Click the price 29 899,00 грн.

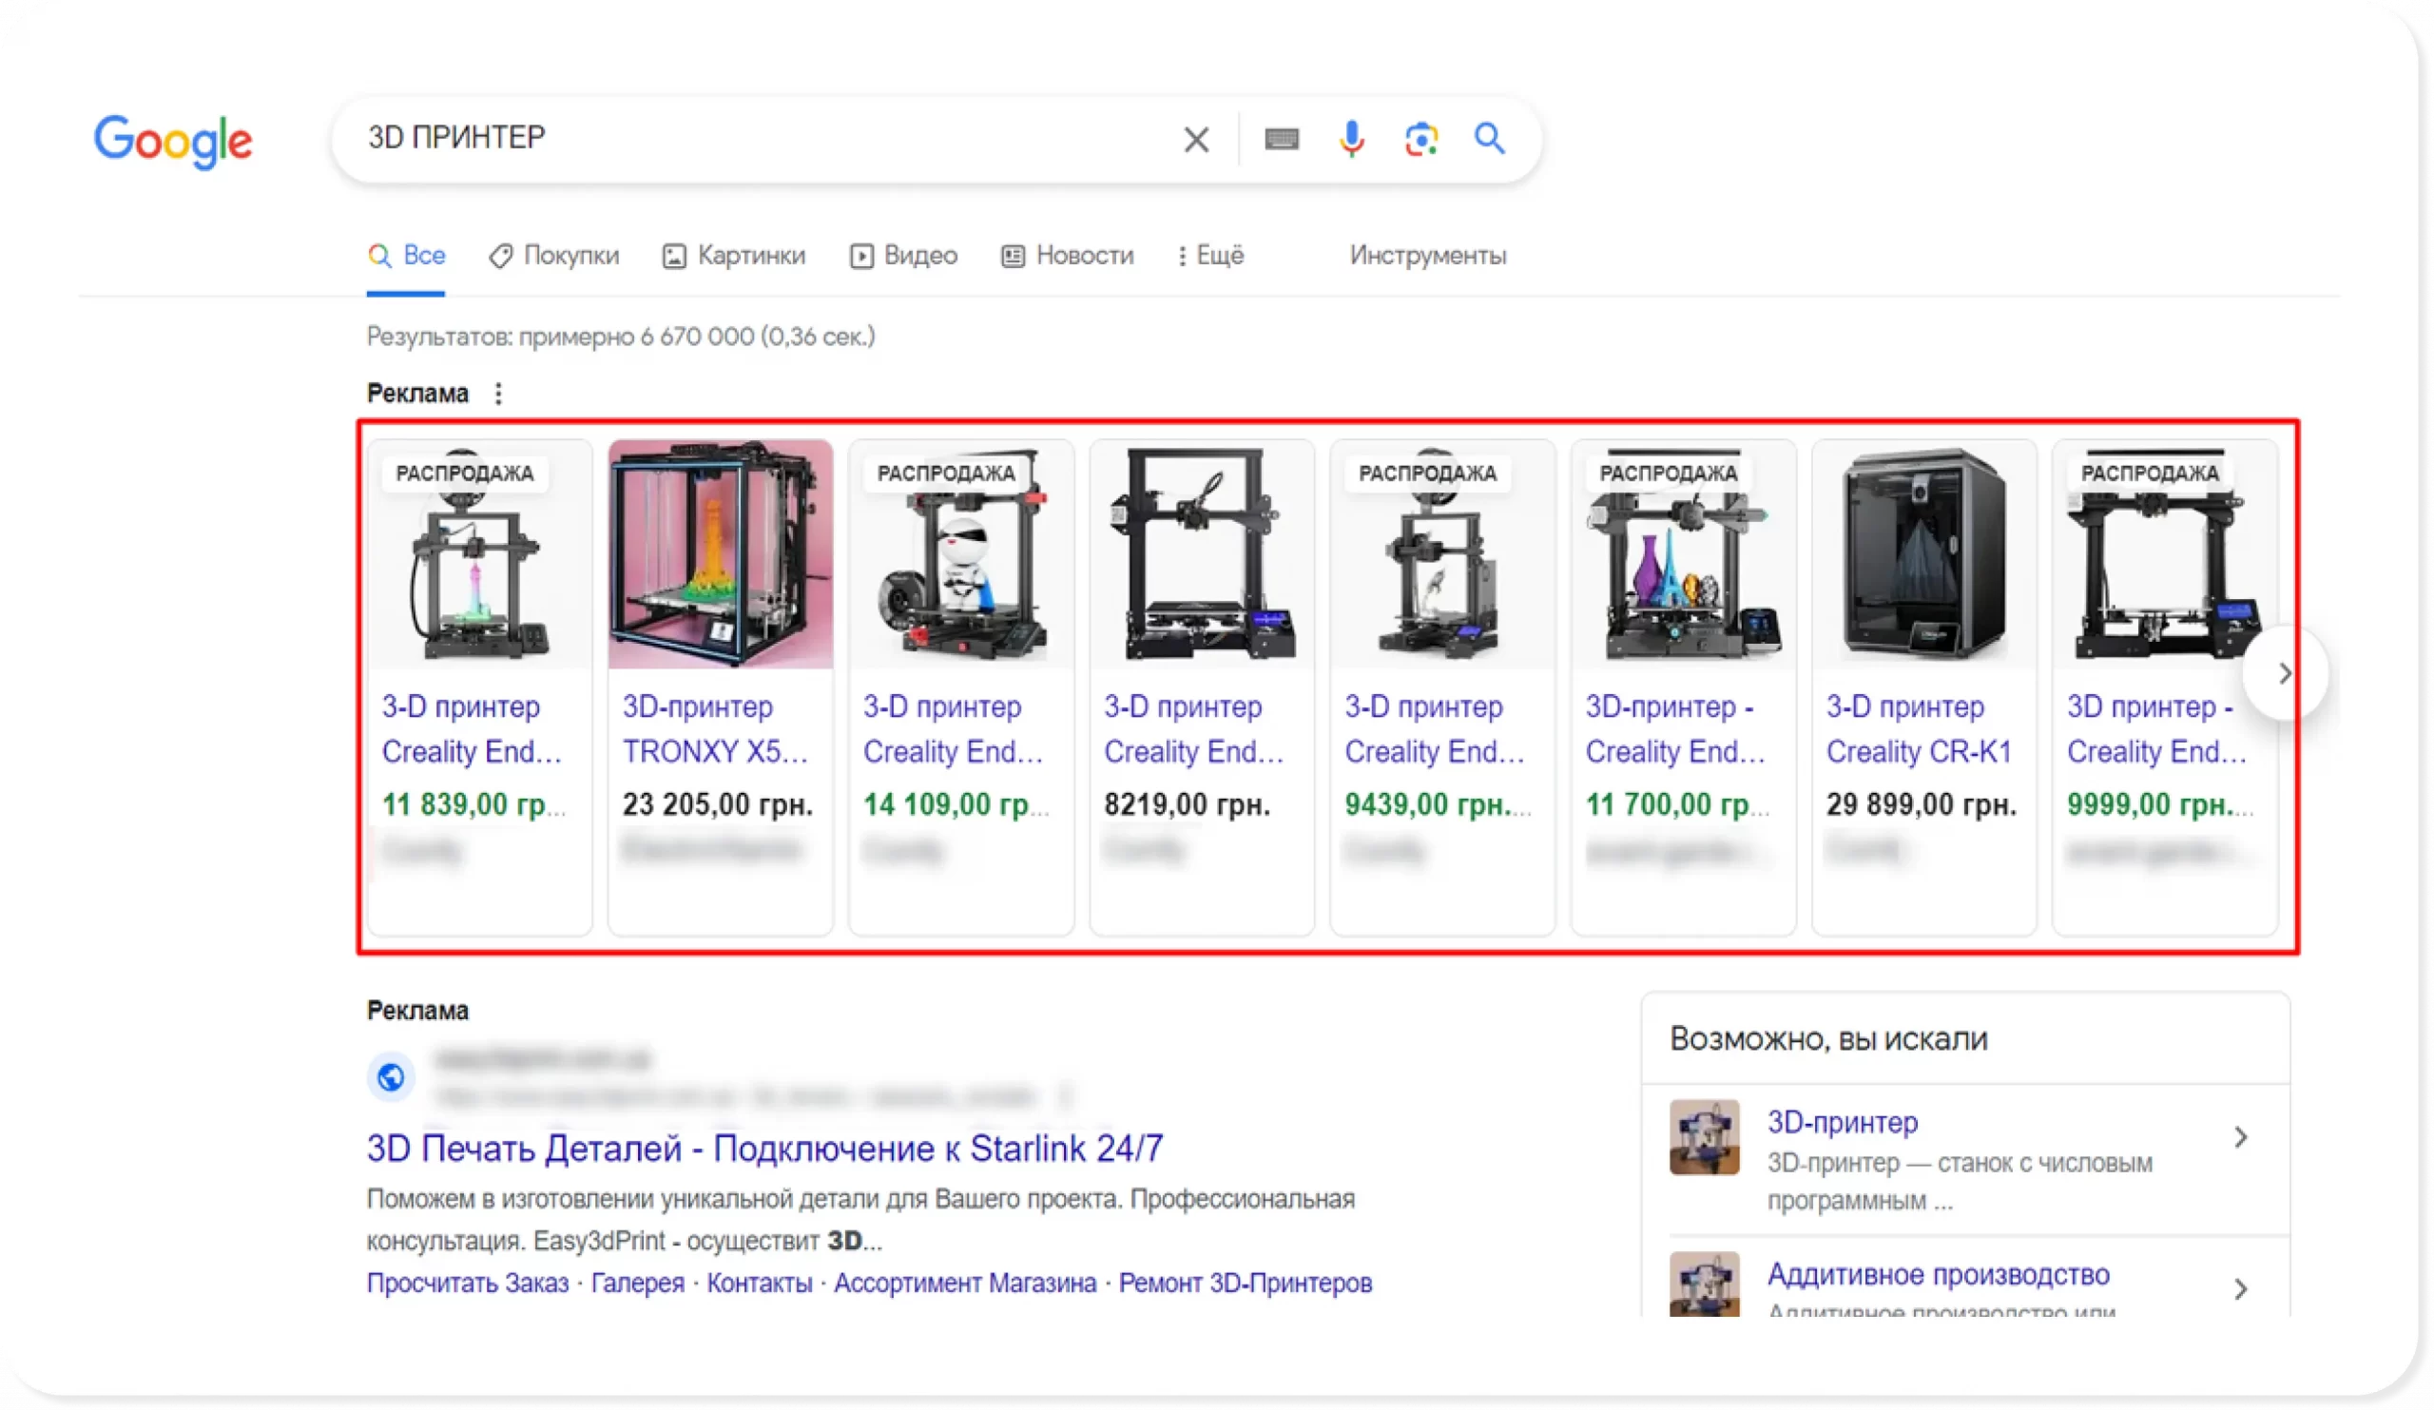coord(1922,804)
